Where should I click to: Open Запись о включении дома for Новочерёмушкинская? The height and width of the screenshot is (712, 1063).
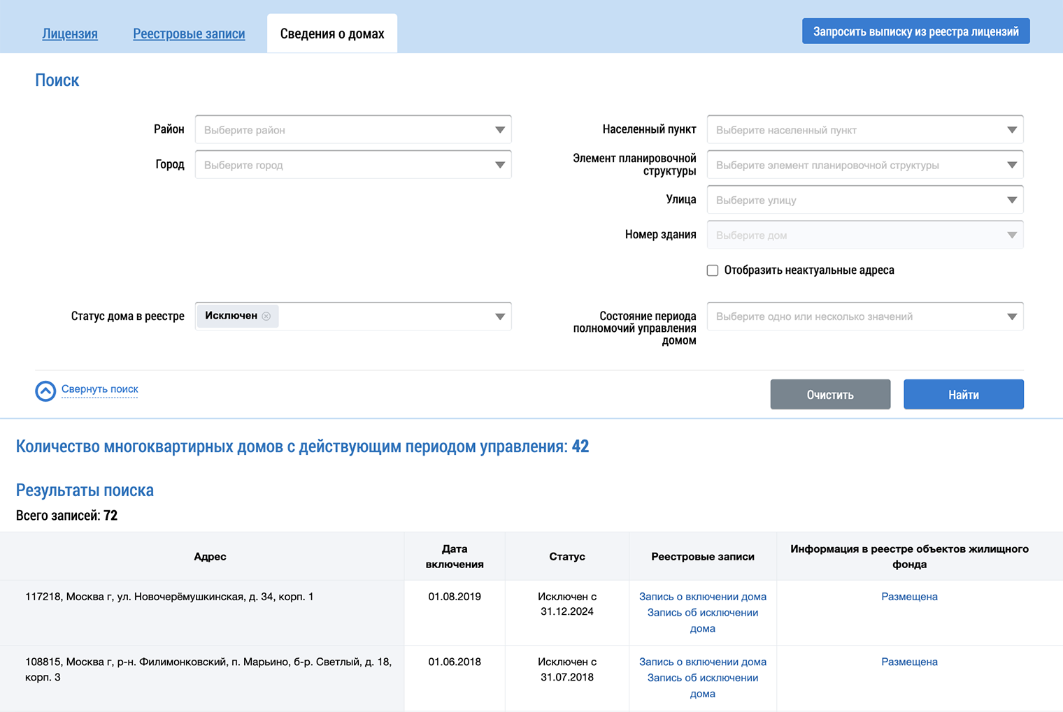point(702,597)
